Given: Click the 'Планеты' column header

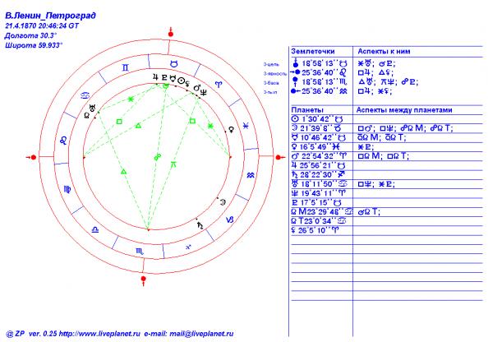Looking at the screenshot, I should coord(307,110).
